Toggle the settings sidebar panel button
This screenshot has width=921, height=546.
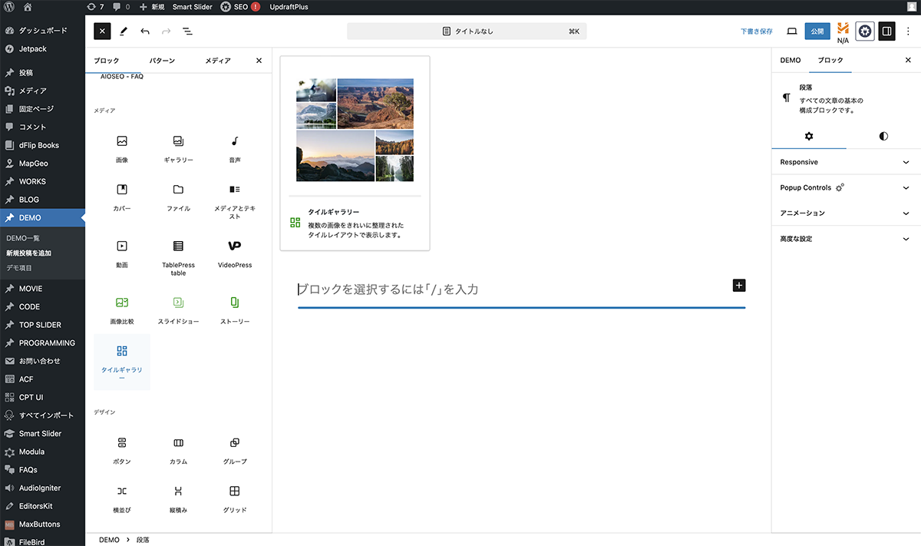(x=886, y=31)
